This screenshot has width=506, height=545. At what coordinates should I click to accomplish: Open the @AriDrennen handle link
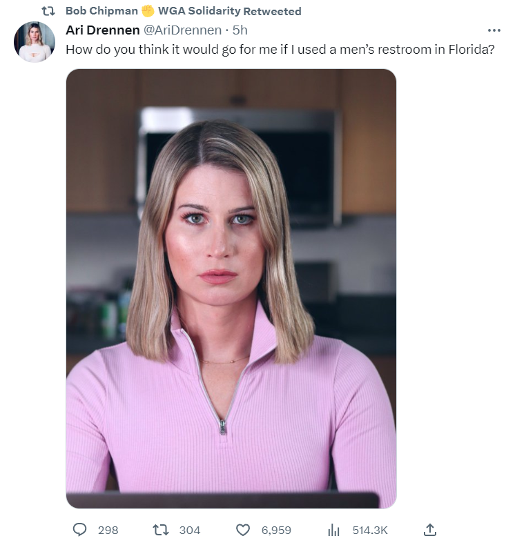coord(182,30)
